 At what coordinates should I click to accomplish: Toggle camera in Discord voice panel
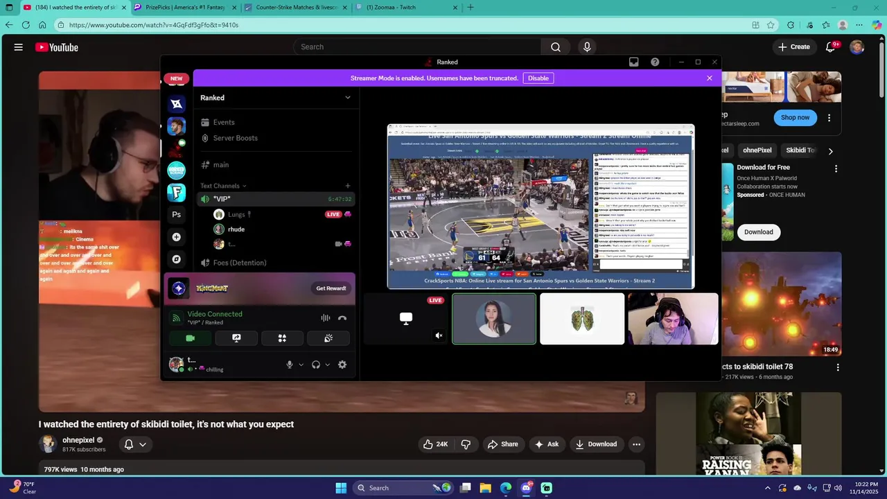191,338
